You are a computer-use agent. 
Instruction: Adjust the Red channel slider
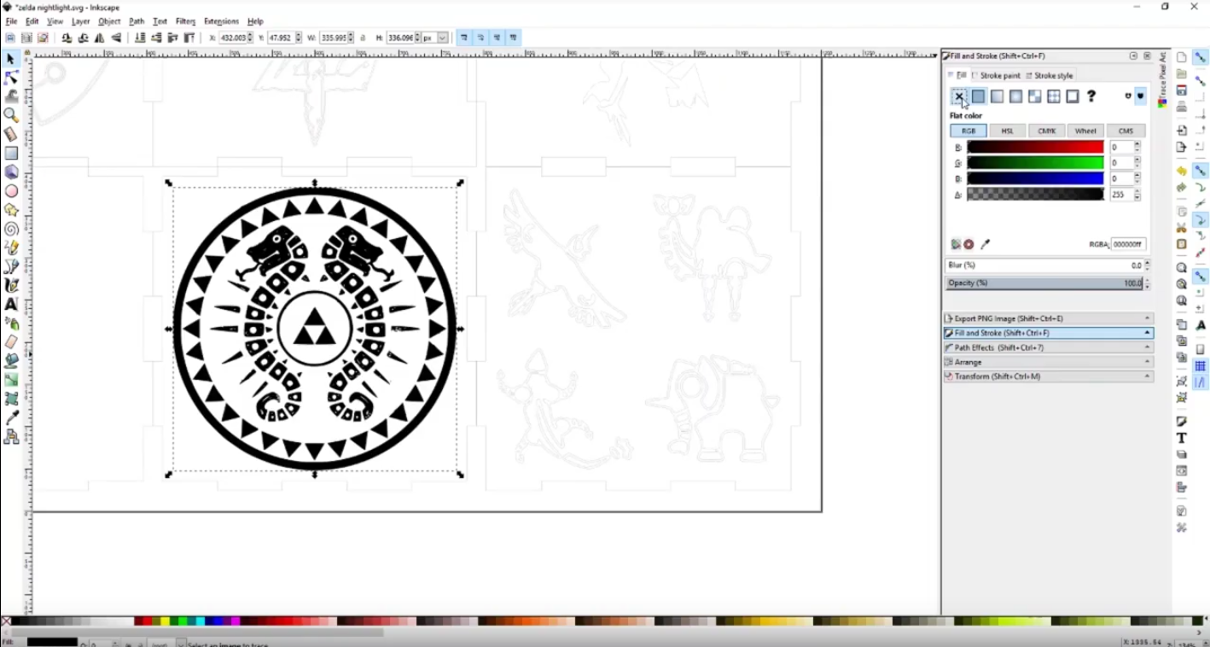[1035, 148]
